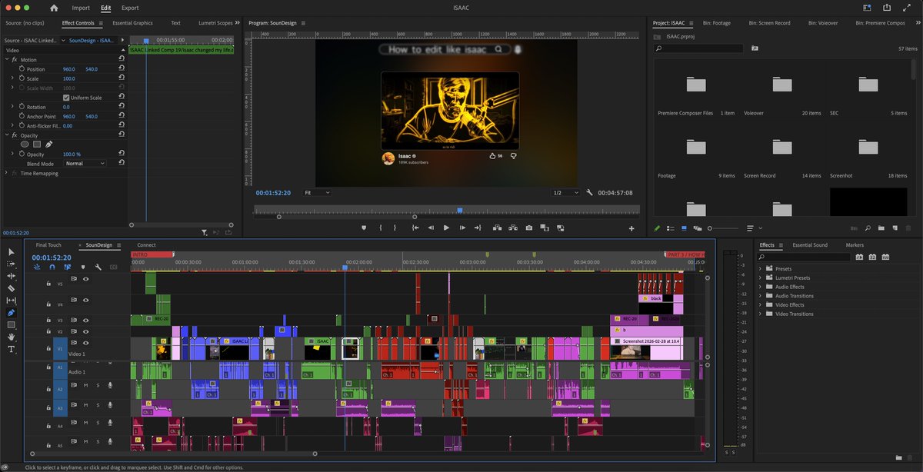The height and width of the screenshot is (472, 923).
Task: Click the Add Marker timeline icon
Action: (83, 267)
